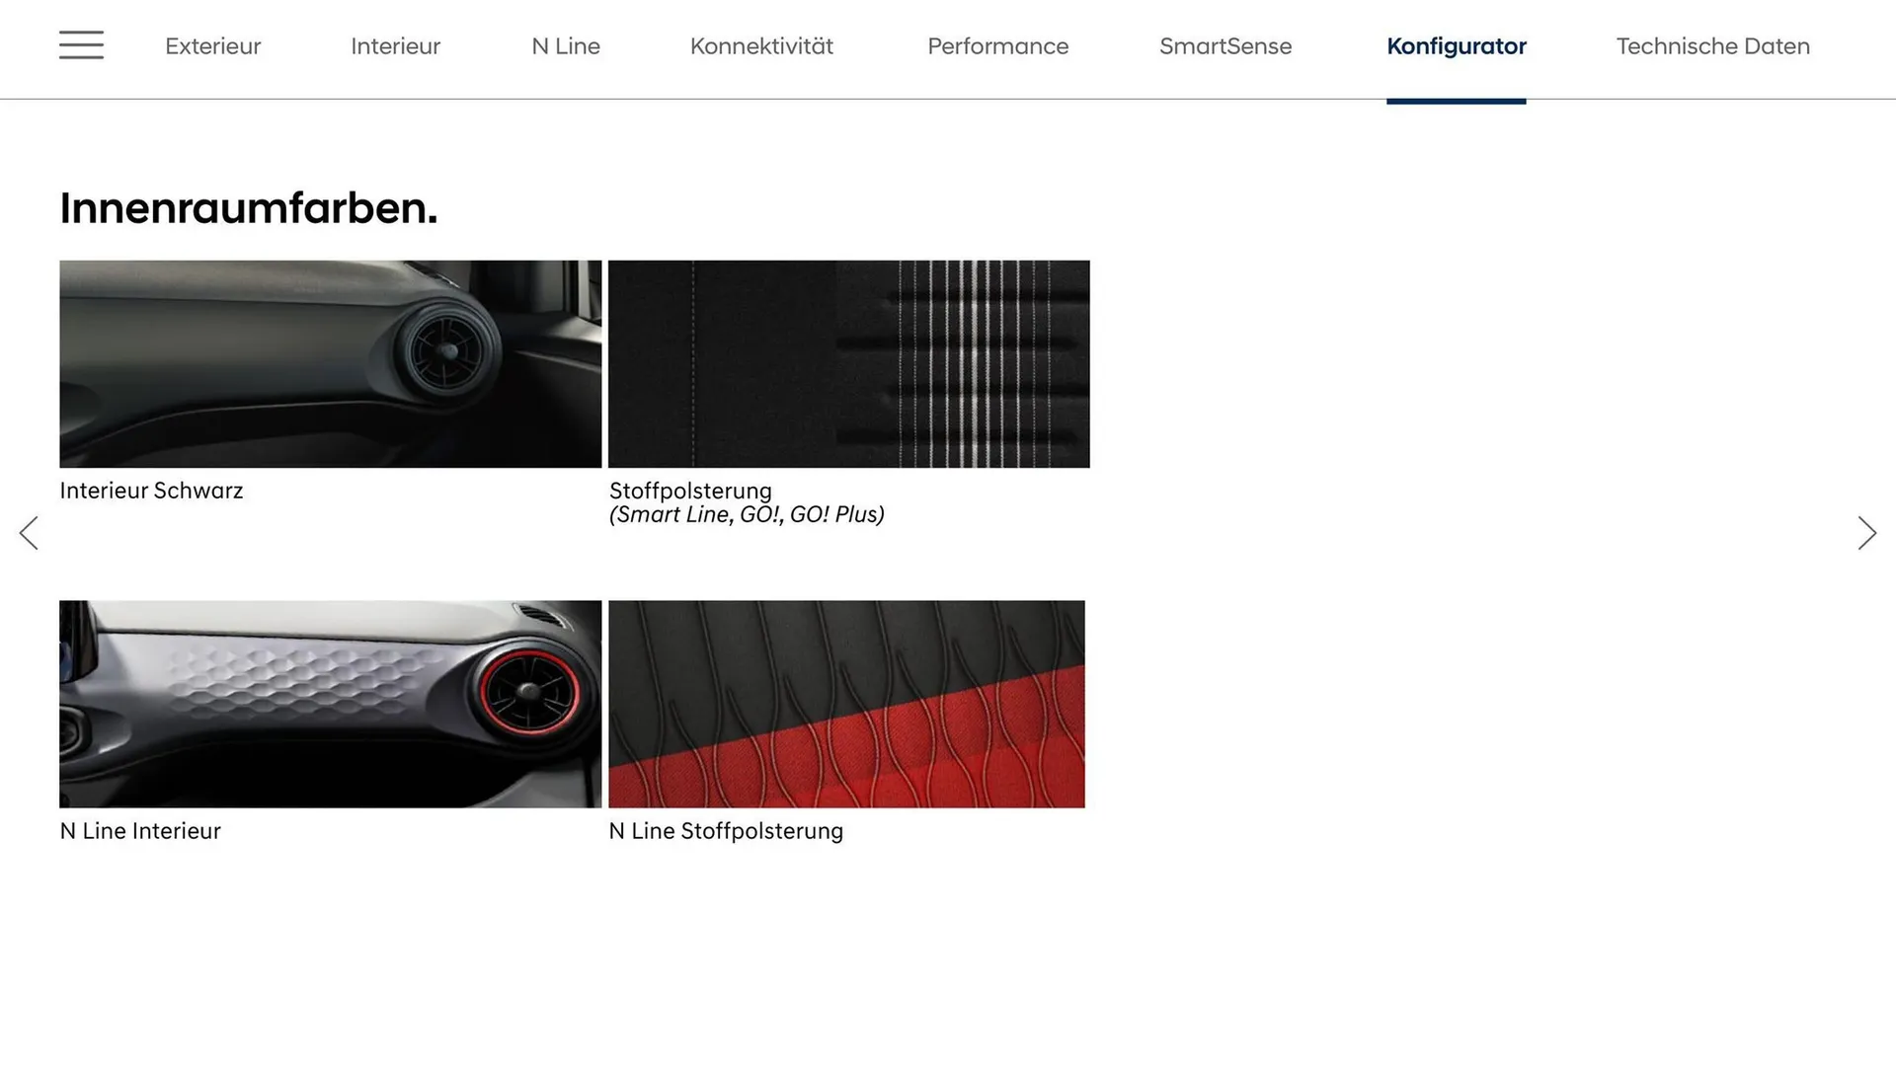The height and width of the screenshot is (1066, 1896).
Task: Open the Exterieur tab
Action: 212,46
